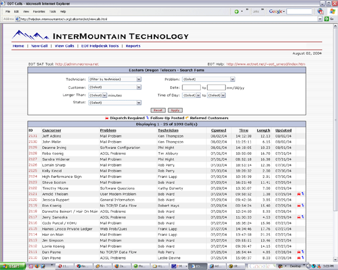Sort calls by Customer column header
This screenshot has width=338, height=270.
click(52, 131)
